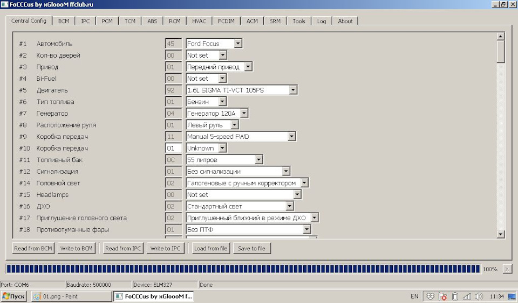Click the system clock 11:34
Viewport: 518px width, 303px height.
click(496, 297)
